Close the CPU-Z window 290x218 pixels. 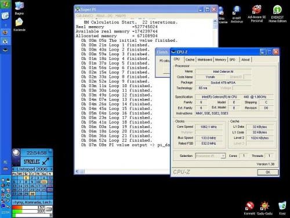click(276, 52)
